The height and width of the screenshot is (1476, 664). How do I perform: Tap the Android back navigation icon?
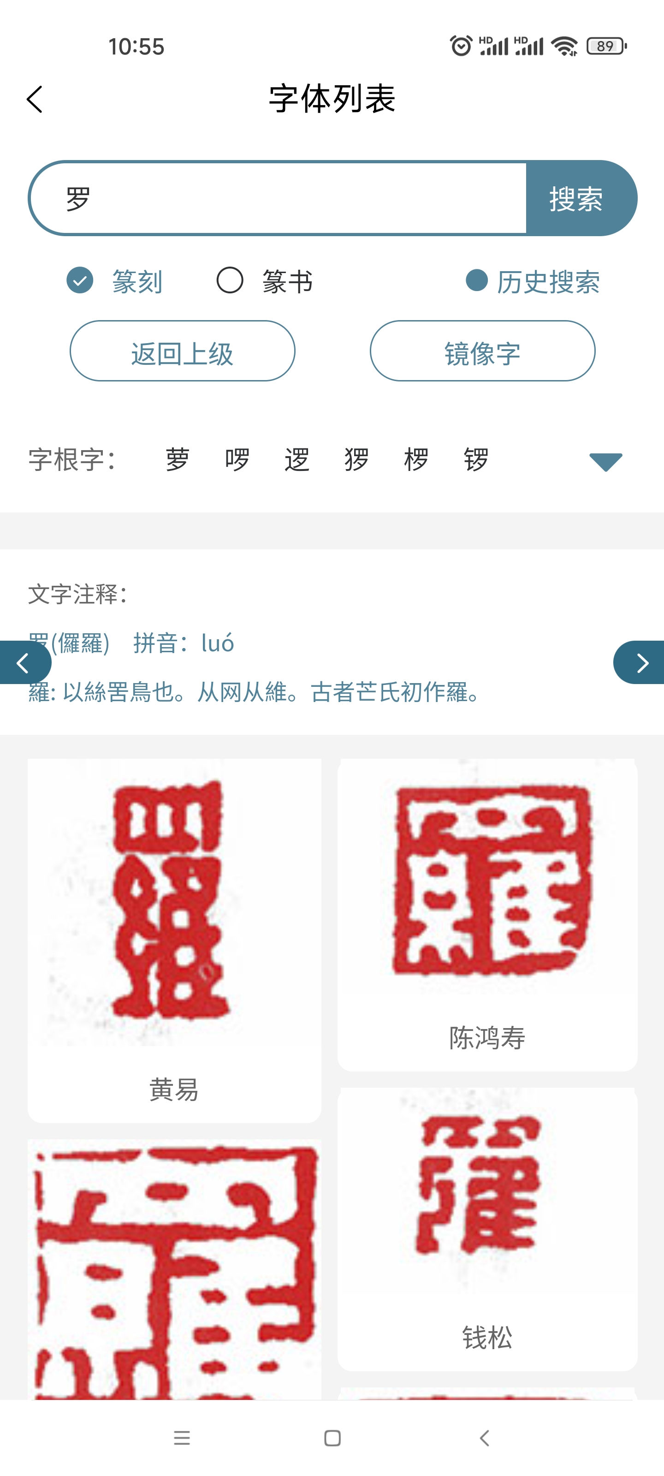coord(484,1438)
